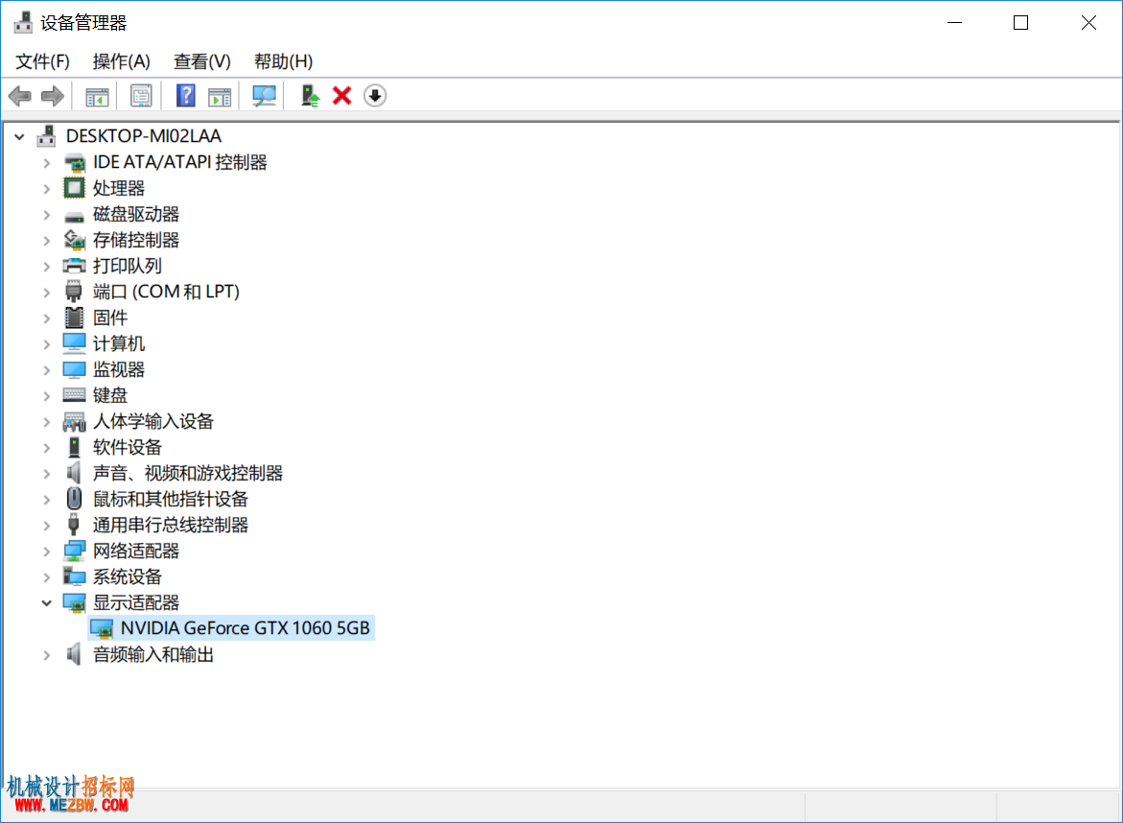Viewport: 1123px width, 823px height.
Task: Select the 音频输入和输出 category label
Action: pos(153,654)
